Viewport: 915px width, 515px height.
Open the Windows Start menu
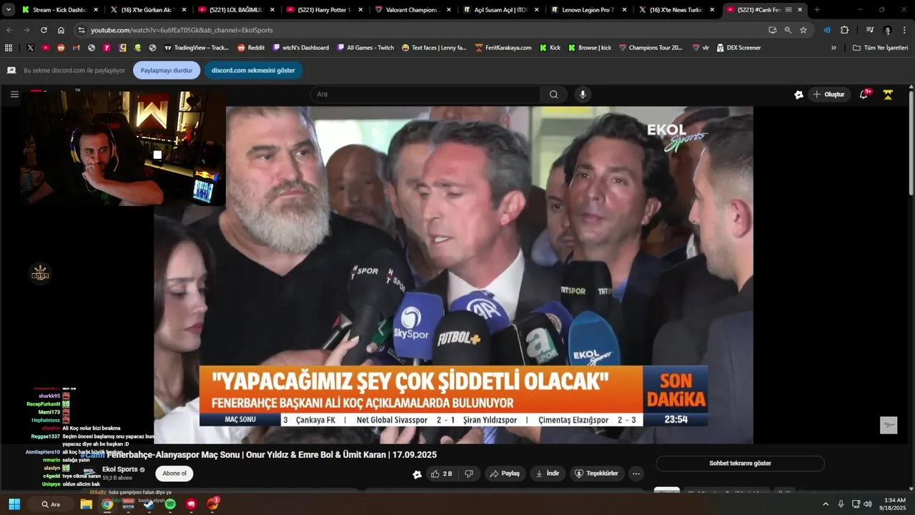point(14,504)
